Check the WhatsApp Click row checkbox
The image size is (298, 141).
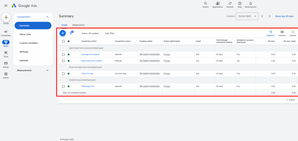(x=63, y=86)
